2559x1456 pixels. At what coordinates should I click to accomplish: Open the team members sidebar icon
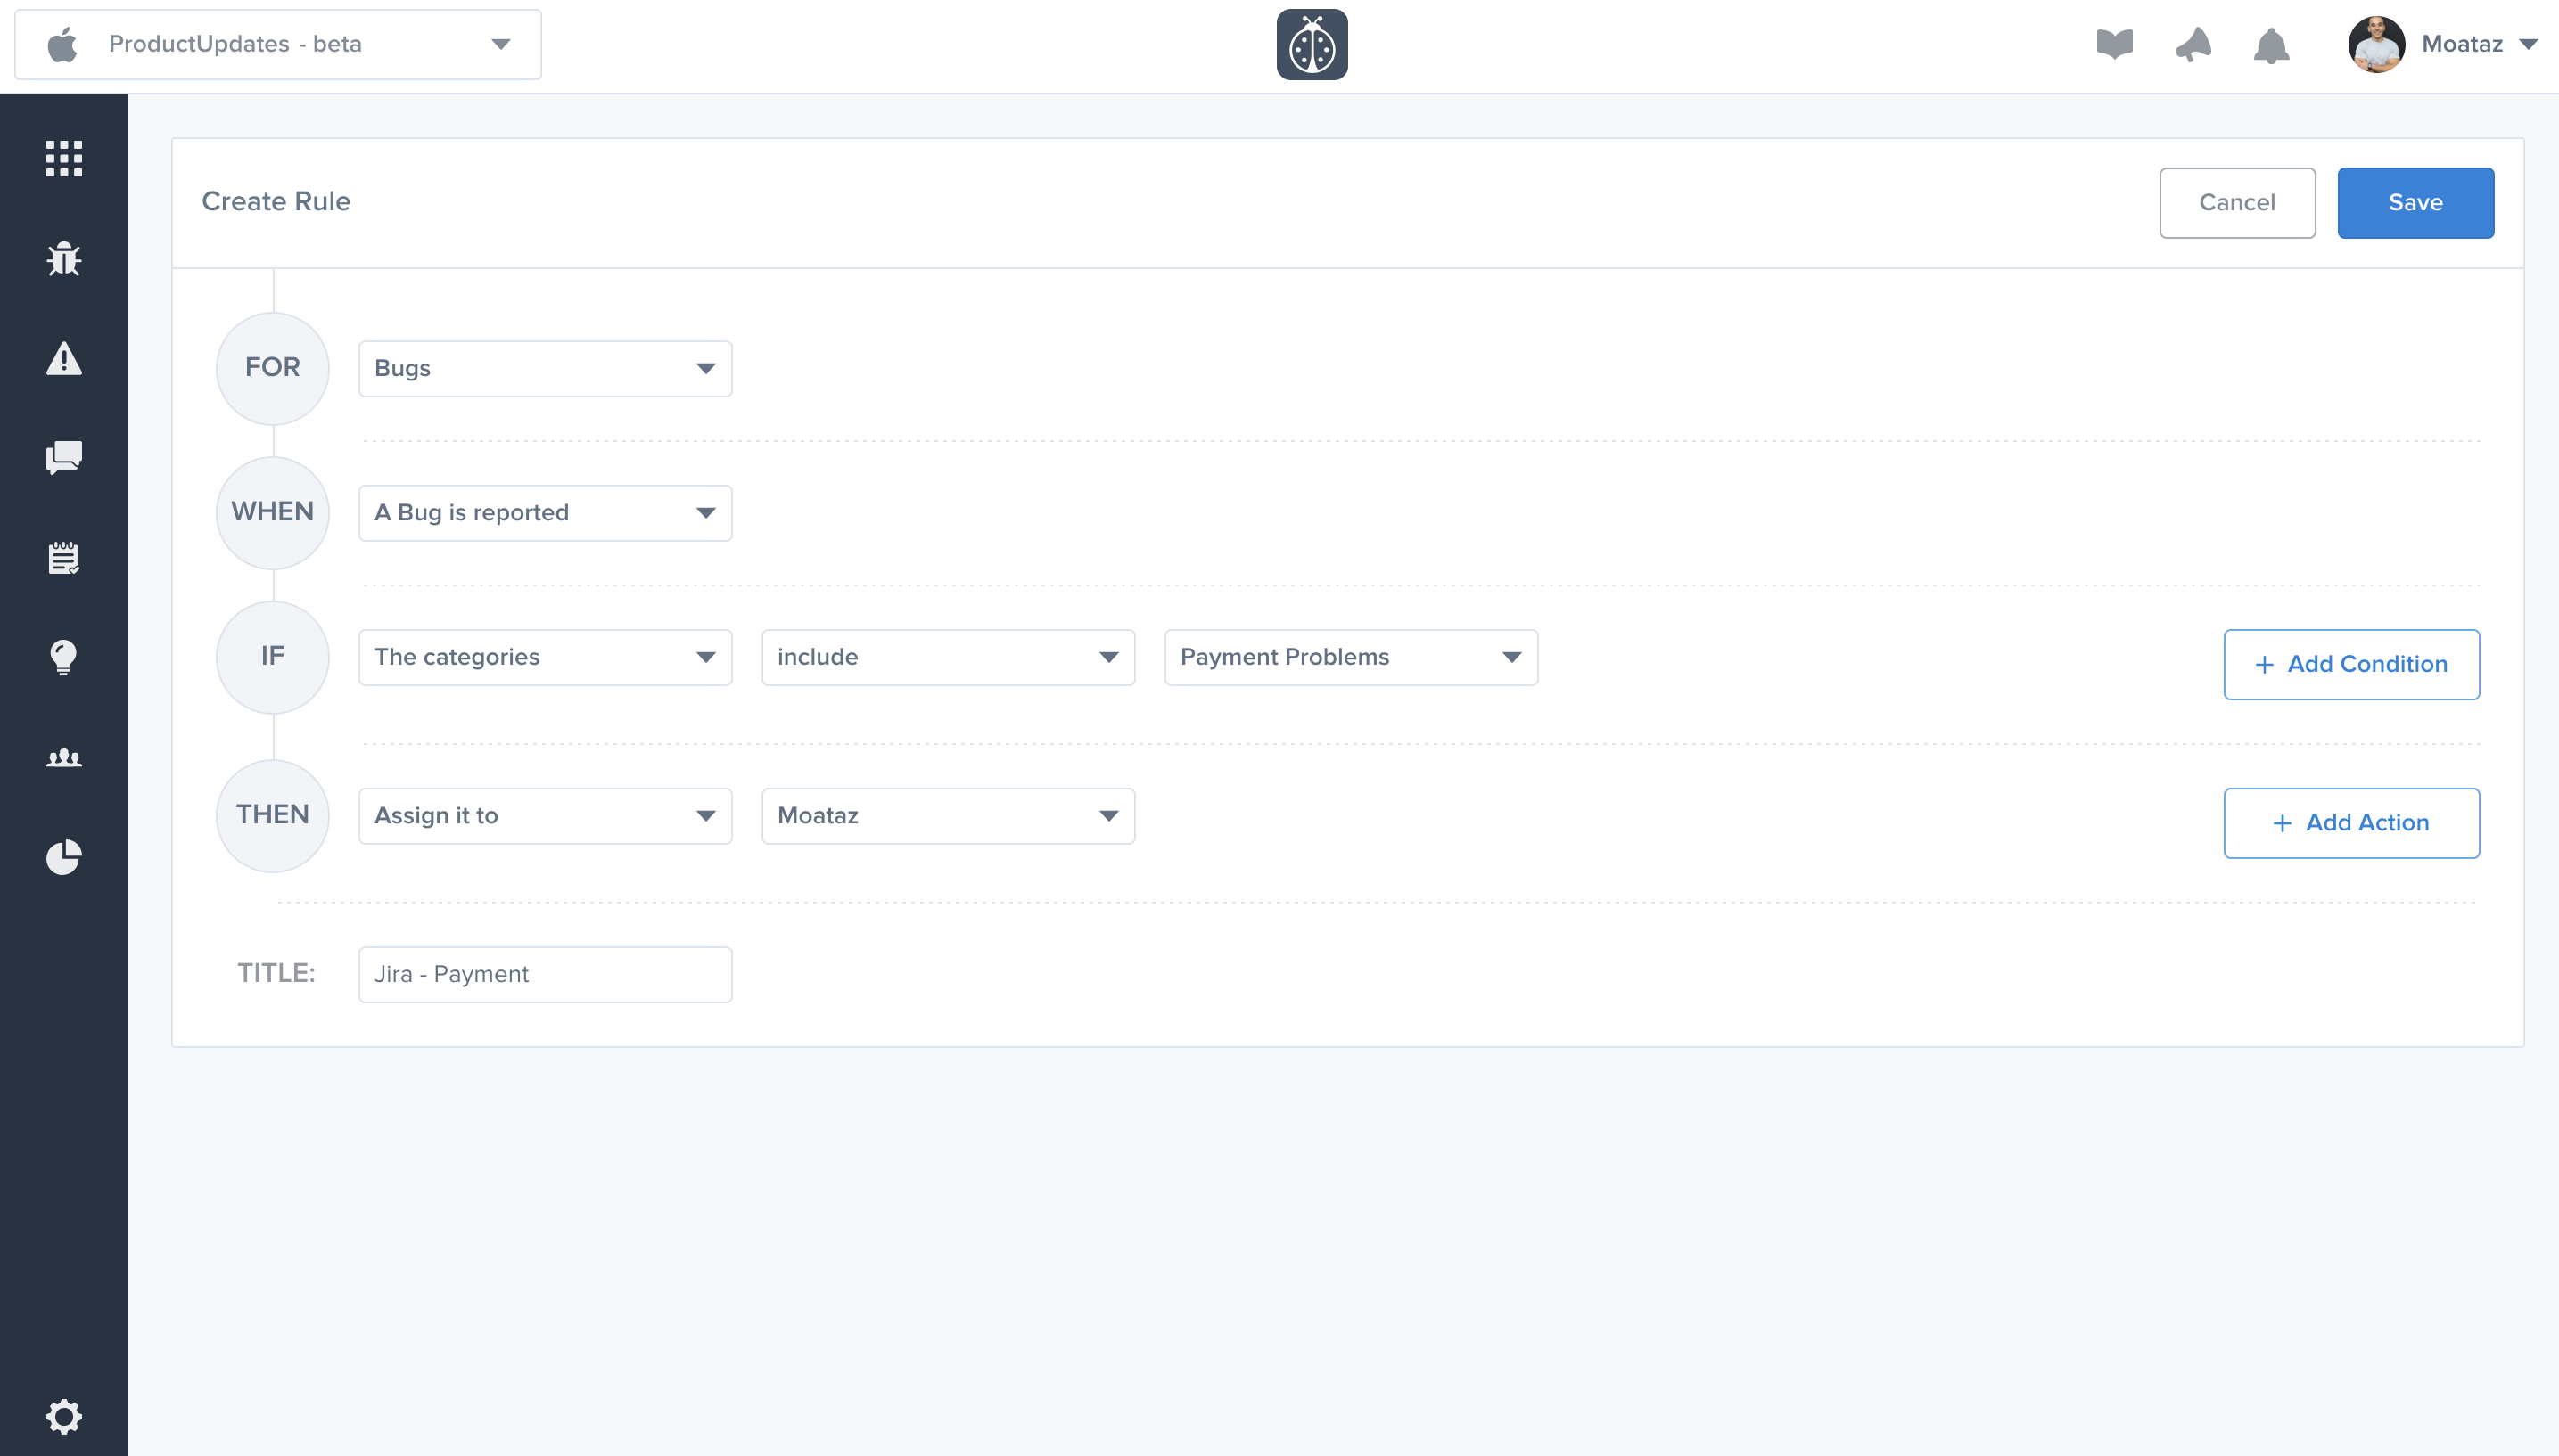[x=64, y=757]
